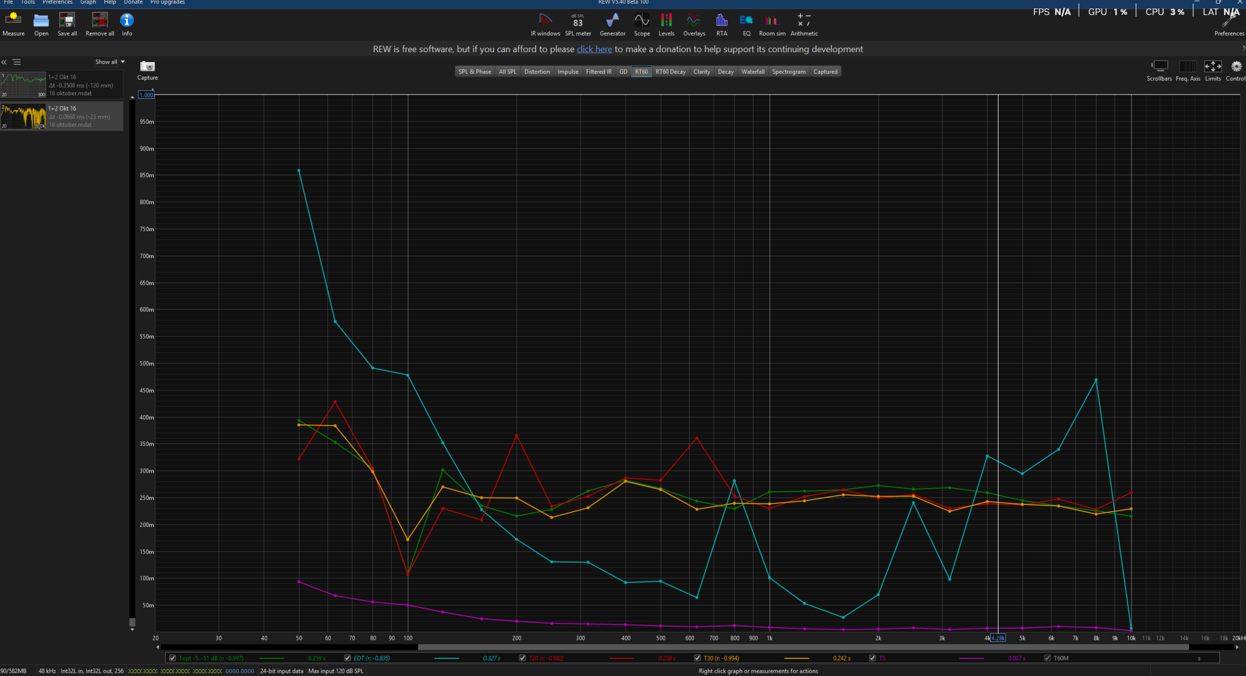
Task: Open the EQ window
Action: (x=746, y=20)
